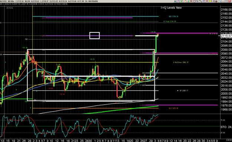
Task: Click the STO indicator label
Action: (223, 127)
